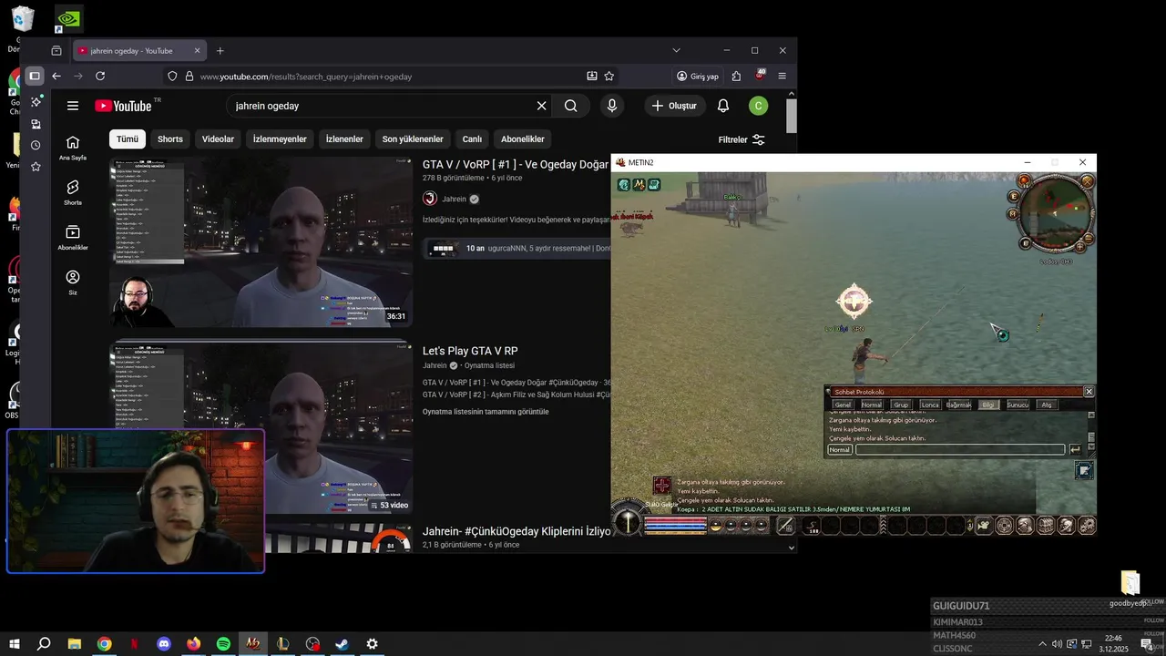Select the Videolar filter chip
Image resolution: width=1166 pixels, height=656 pixels.
218,139
